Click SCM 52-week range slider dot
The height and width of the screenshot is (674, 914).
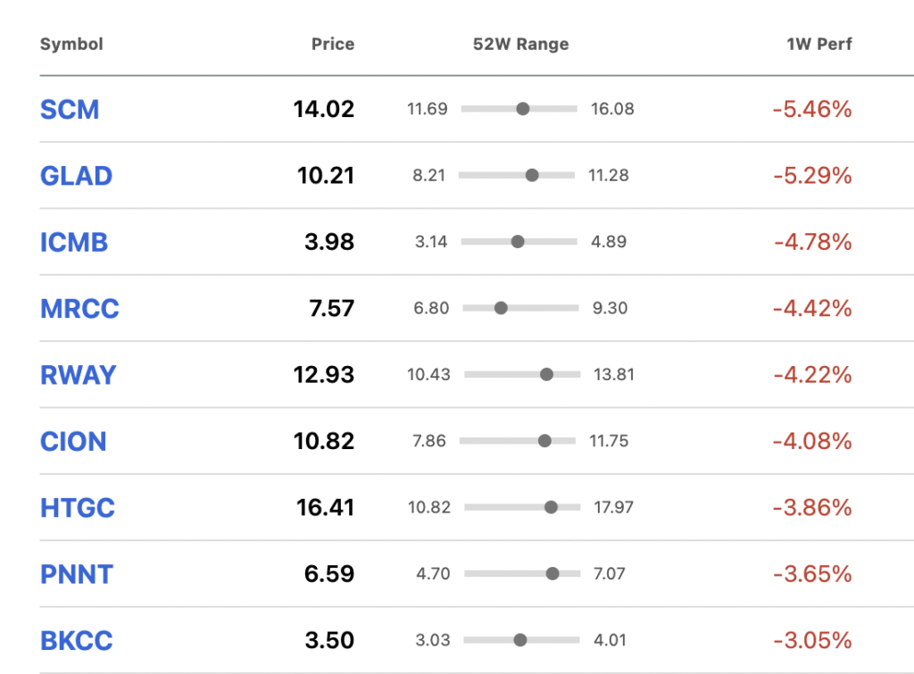pos(523,109)
